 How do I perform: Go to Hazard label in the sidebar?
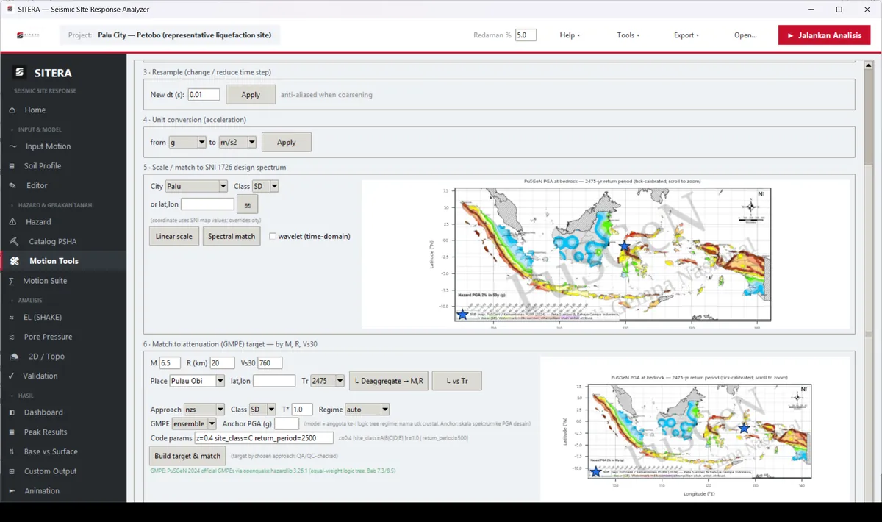coord(39,222)
